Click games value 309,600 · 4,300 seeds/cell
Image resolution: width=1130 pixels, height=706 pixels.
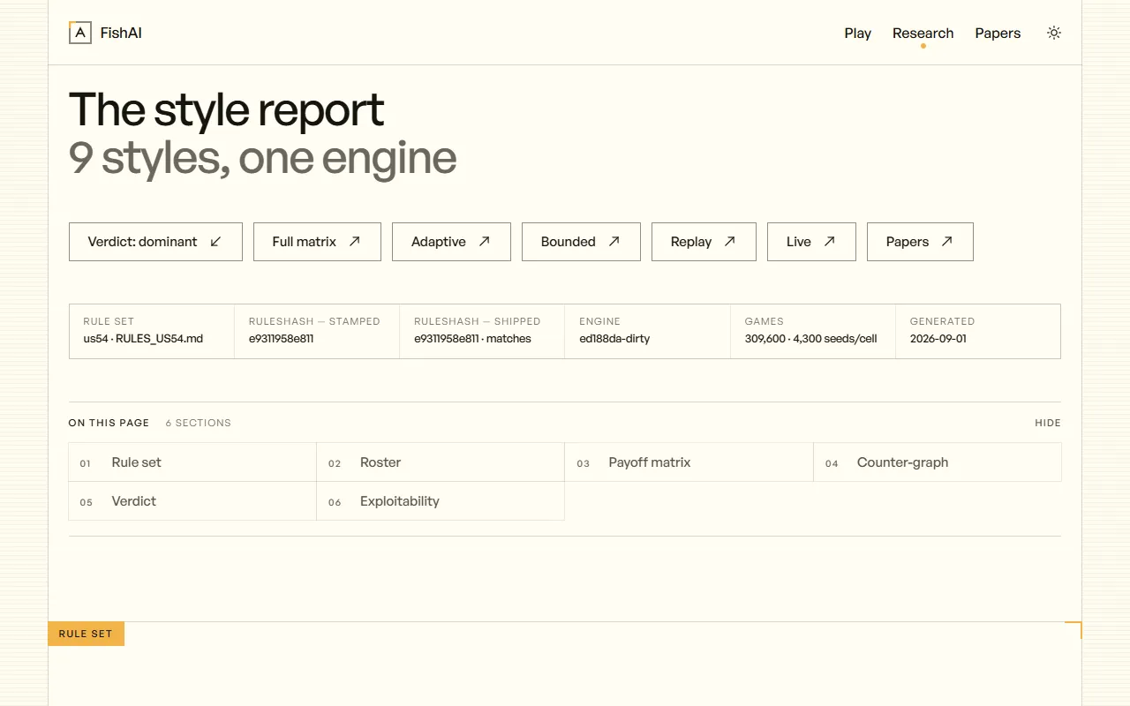[810, 339]
